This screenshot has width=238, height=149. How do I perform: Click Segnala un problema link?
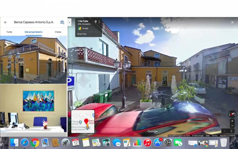pyautogui.click(x=228, y=136)
